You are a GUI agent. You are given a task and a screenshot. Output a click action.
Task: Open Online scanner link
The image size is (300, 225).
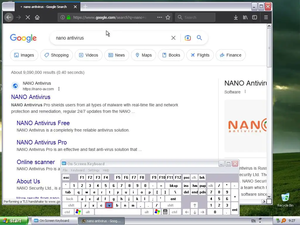36,162
